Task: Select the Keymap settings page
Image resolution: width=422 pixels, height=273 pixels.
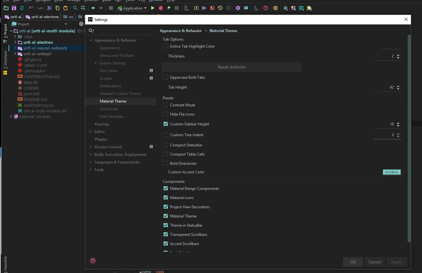Action: 102,124
